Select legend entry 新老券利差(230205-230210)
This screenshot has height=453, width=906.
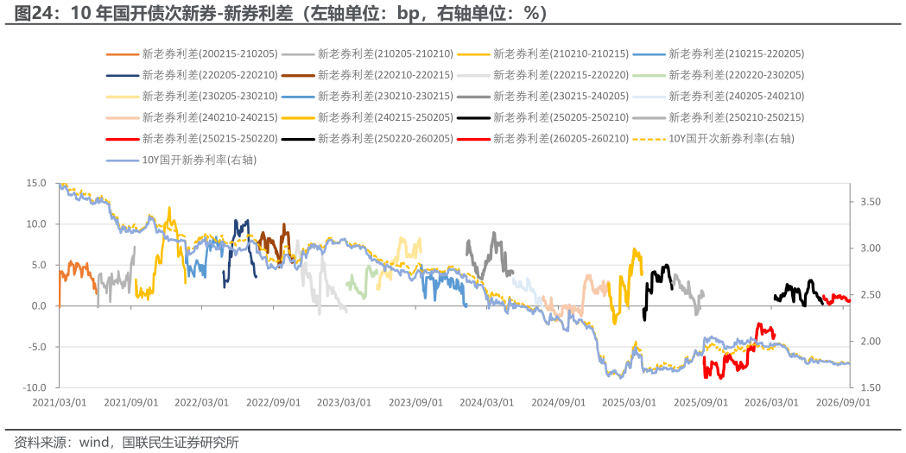point(193,97)
